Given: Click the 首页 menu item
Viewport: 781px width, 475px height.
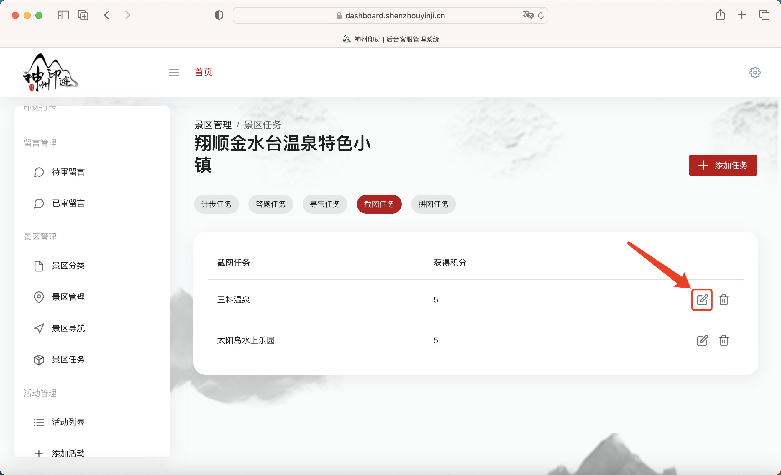Looking at the screenshot, I should tap(203, 72).
